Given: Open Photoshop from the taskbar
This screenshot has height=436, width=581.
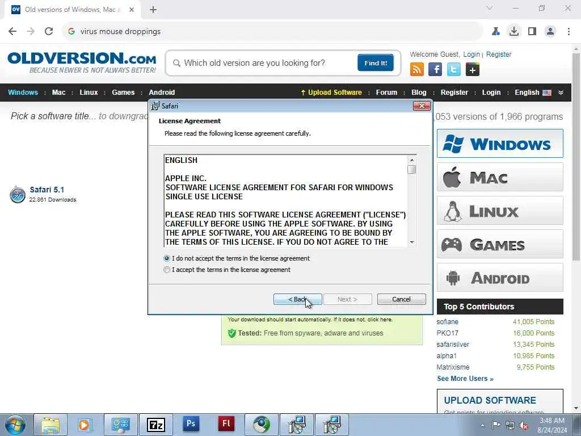Looking at the screenshot, I should [x=191, y=424].
